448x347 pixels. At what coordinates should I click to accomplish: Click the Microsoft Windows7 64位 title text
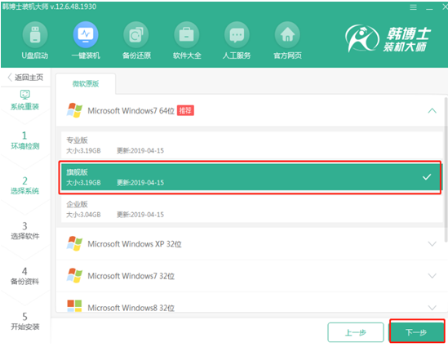pyautogui.click(x=131, y=110)
